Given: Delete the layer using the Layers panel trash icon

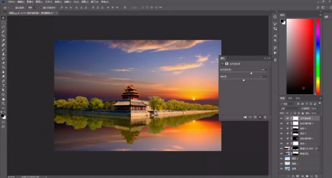Looking at the screenshot, I should click(316, 176).
